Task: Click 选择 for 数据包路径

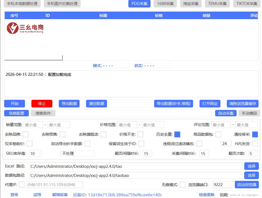Action: coord(251,175)
